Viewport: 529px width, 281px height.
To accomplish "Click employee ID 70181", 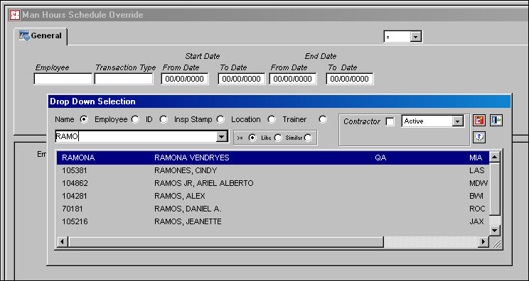I will point(73,209).
